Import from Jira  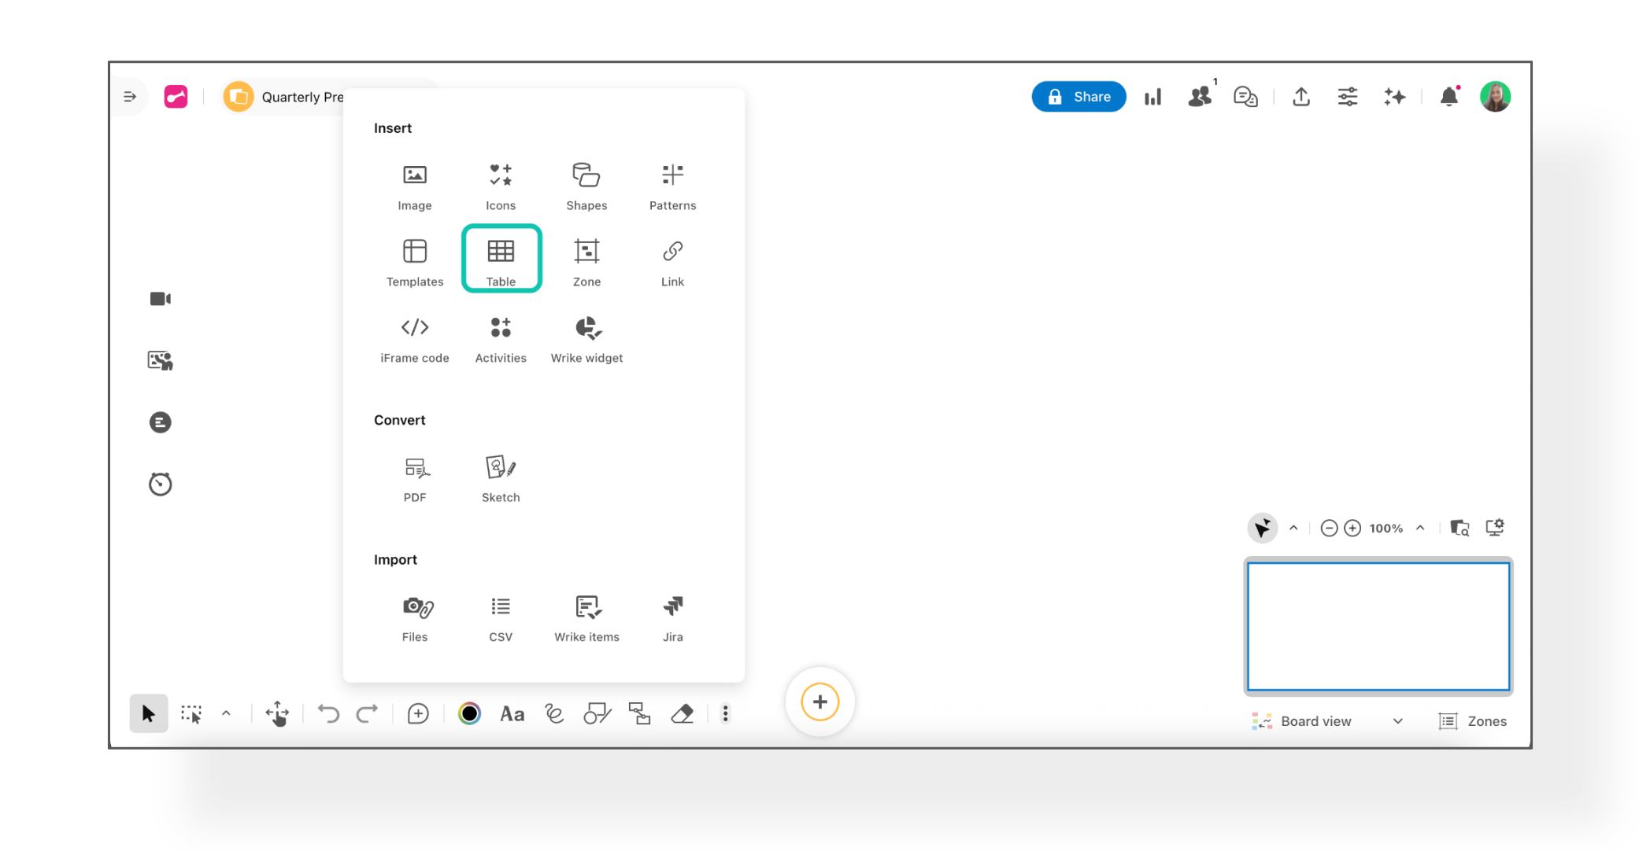(672, 617)
